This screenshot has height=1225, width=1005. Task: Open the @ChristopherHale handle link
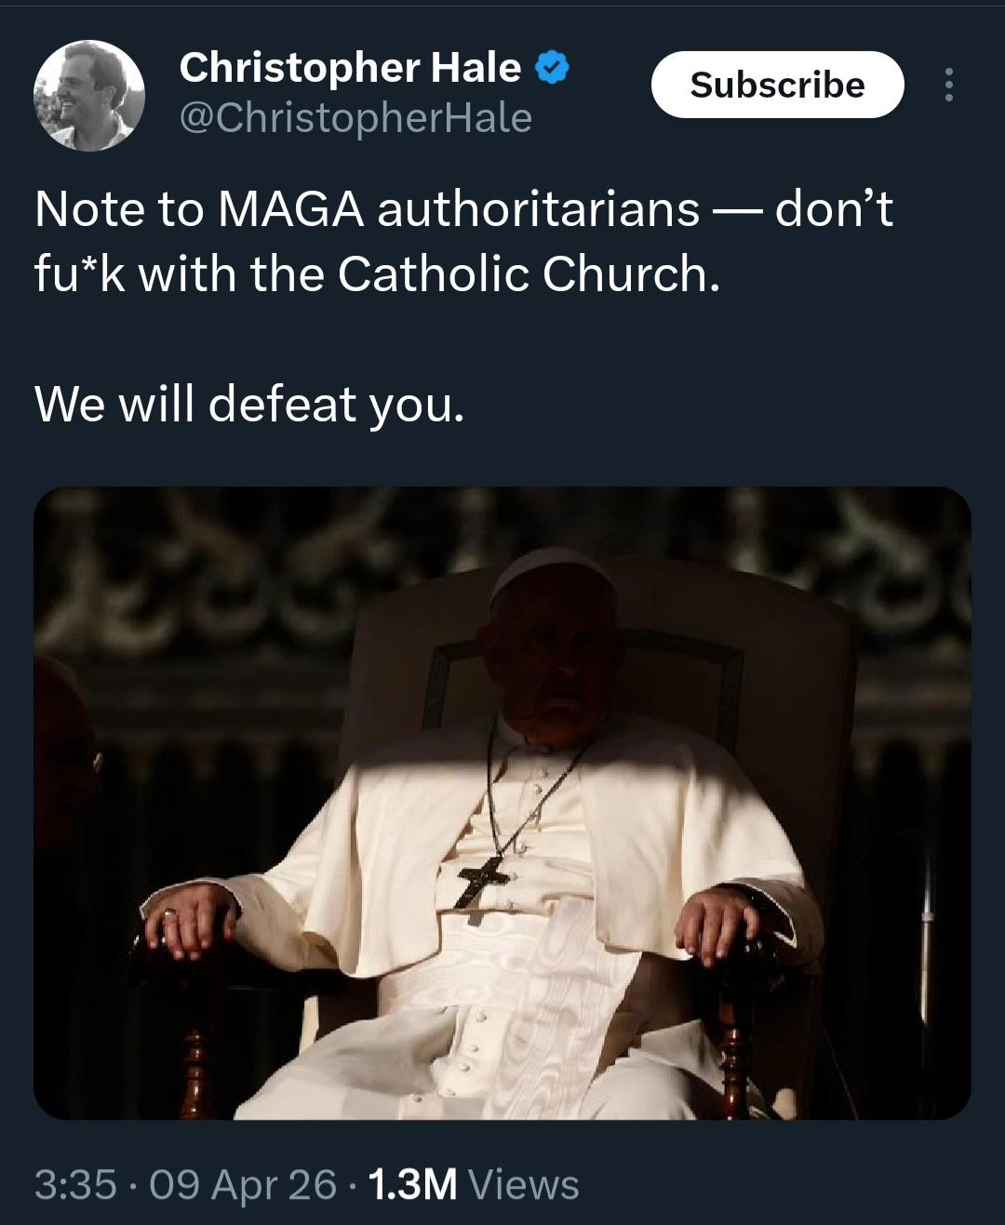point(355,118)
